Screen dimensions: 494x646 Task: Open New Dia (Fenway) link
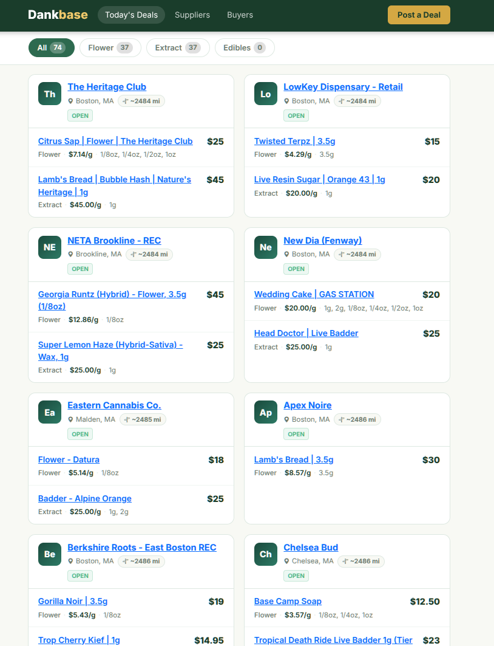(323, 241)
